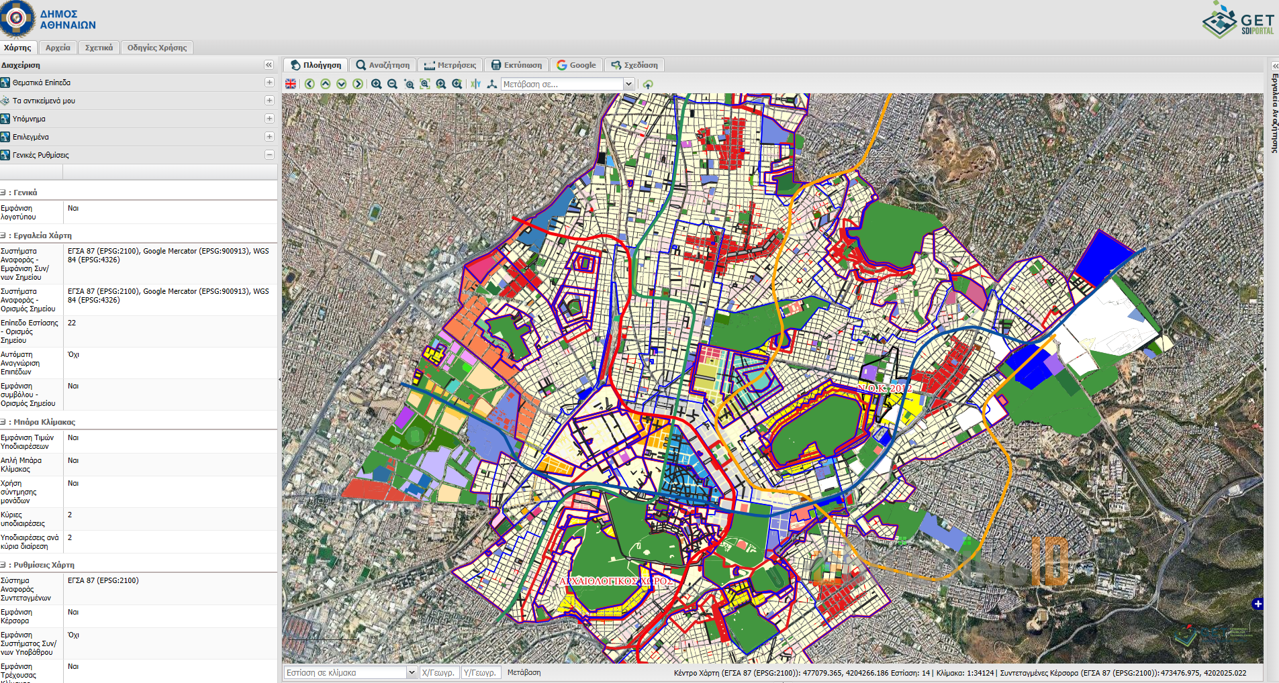Click the zoom out magnifier icon
Screen dimensions: 1279x683
click(x=393, y=84)
